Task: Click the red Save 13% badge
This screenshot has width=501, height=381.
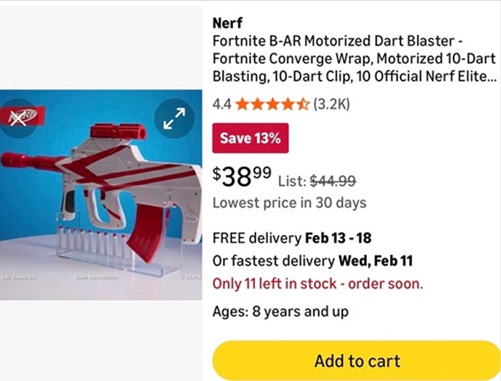Action: [250, 138]
